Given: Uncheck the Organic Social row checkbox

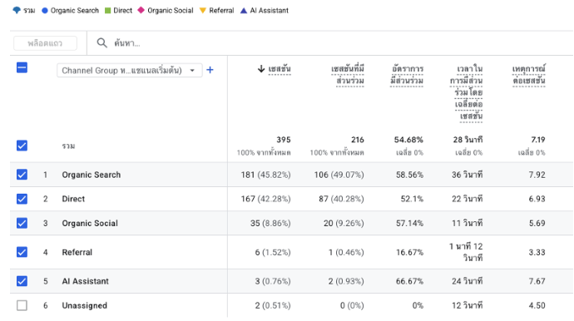Looking at the screenshot, I should (x=22, y=223).
